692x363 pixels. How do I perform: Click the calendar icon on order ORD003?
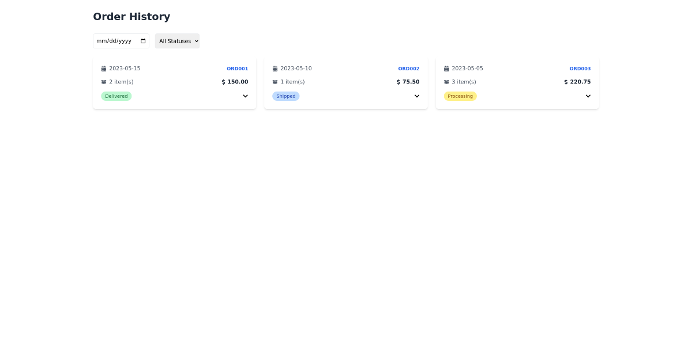pyautogui.click(x=446, y=69)
